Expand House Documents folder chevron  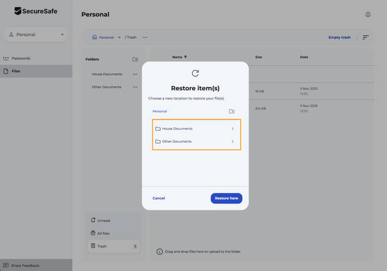coord(233,129)
